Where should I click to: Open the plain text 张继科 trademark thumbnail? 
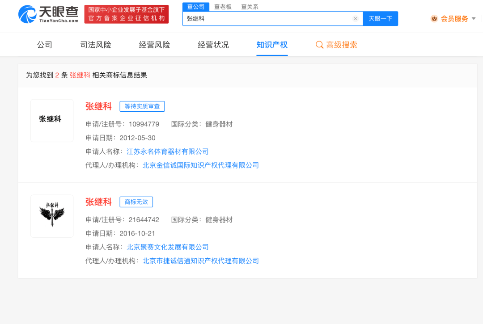coord(52,121)
